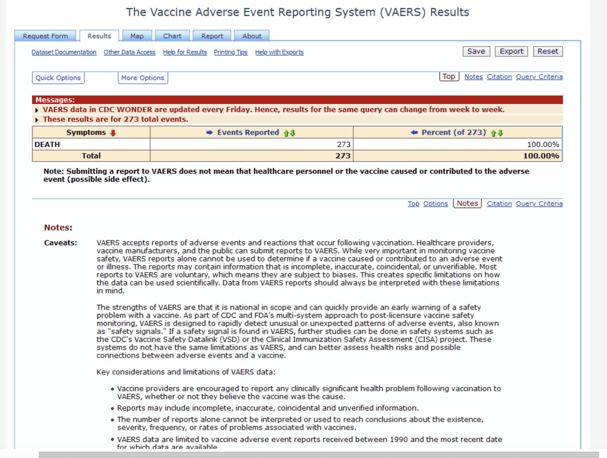
Task: Open Help for Results link
Action: 185,52
